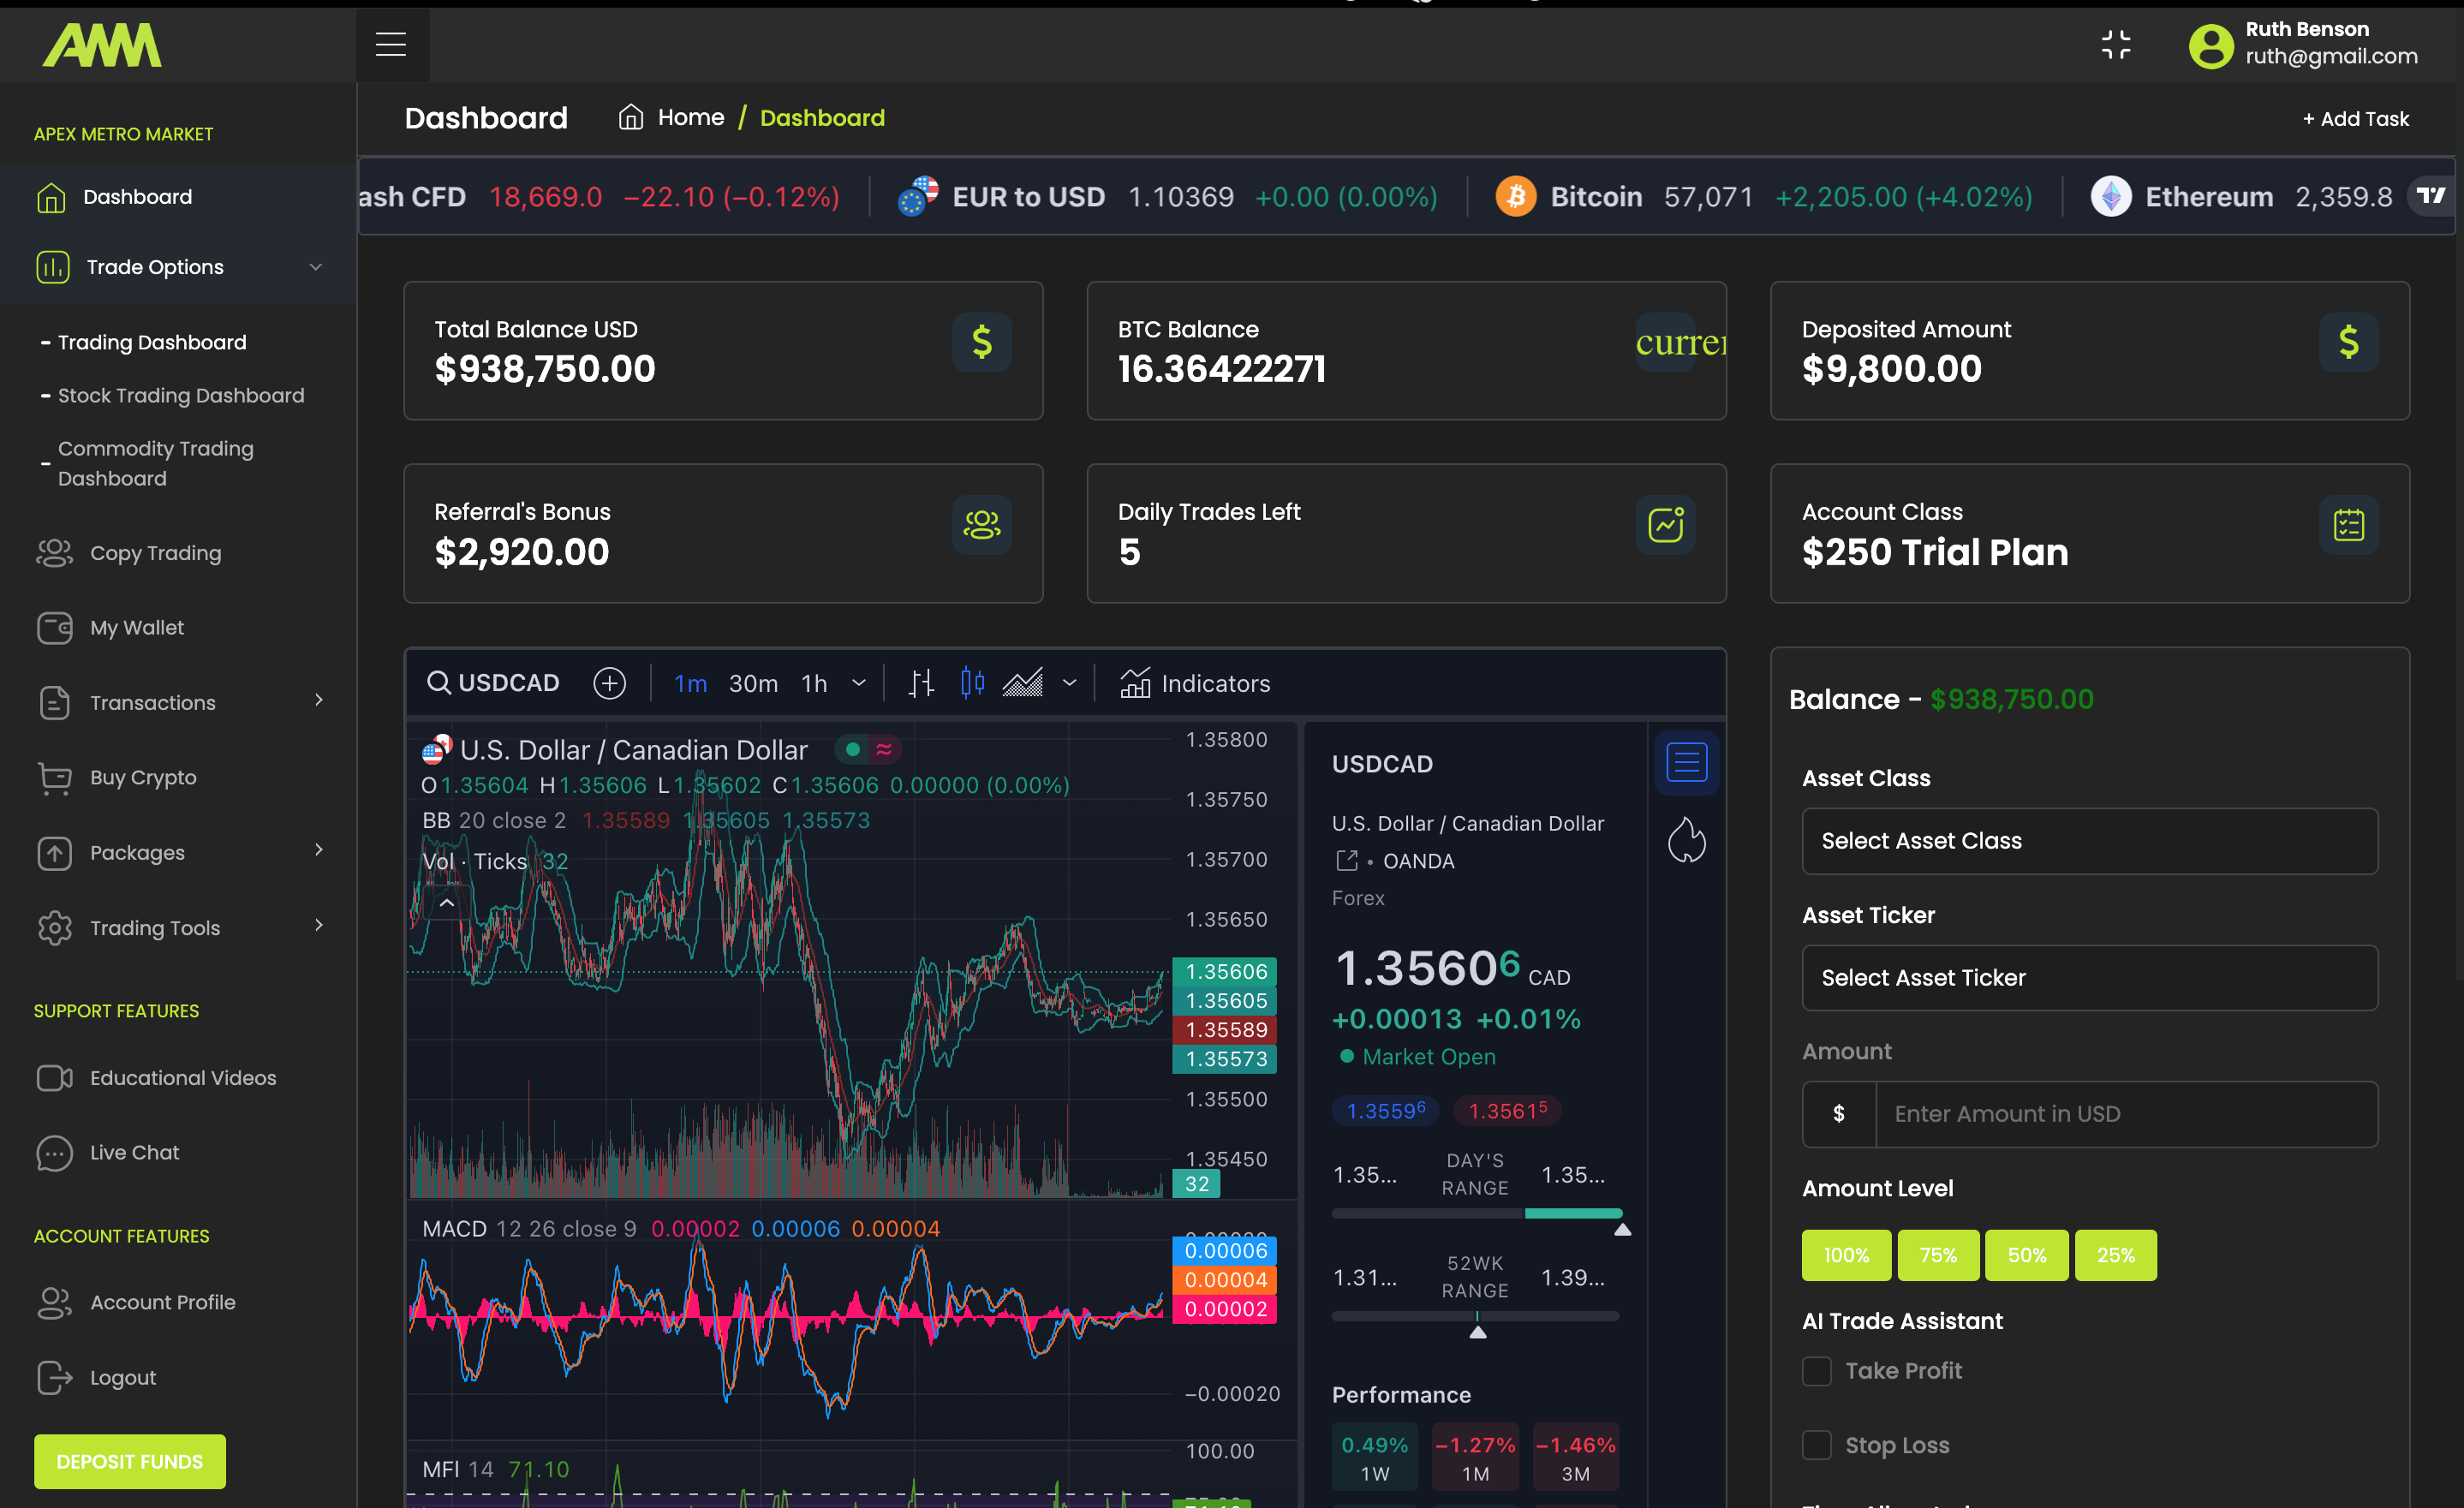Open Commodity Trading Dashboard submenu item

(x=155, y=463)
